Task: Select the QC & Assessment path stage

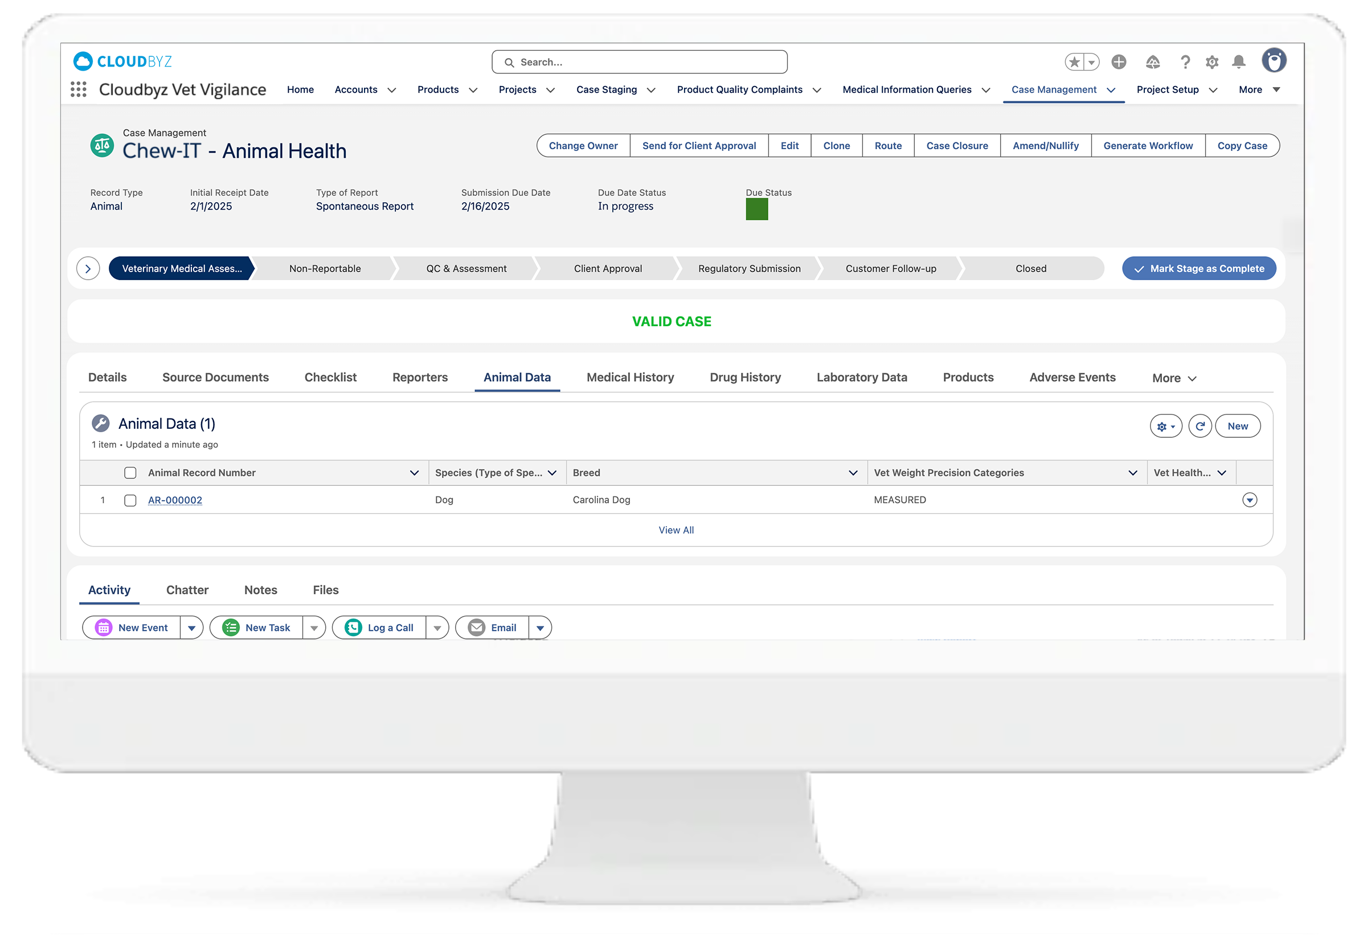Action: pos(466,269)
